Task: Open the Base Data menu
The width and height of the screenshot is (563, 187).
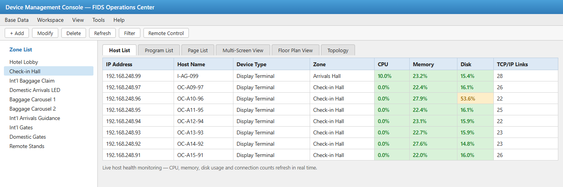Action: (x=16, y=20)
